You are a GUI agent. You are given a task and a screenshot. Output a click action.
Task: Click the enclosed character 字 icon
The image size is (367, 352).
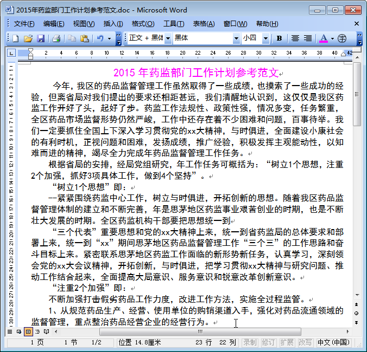point(341,38)
